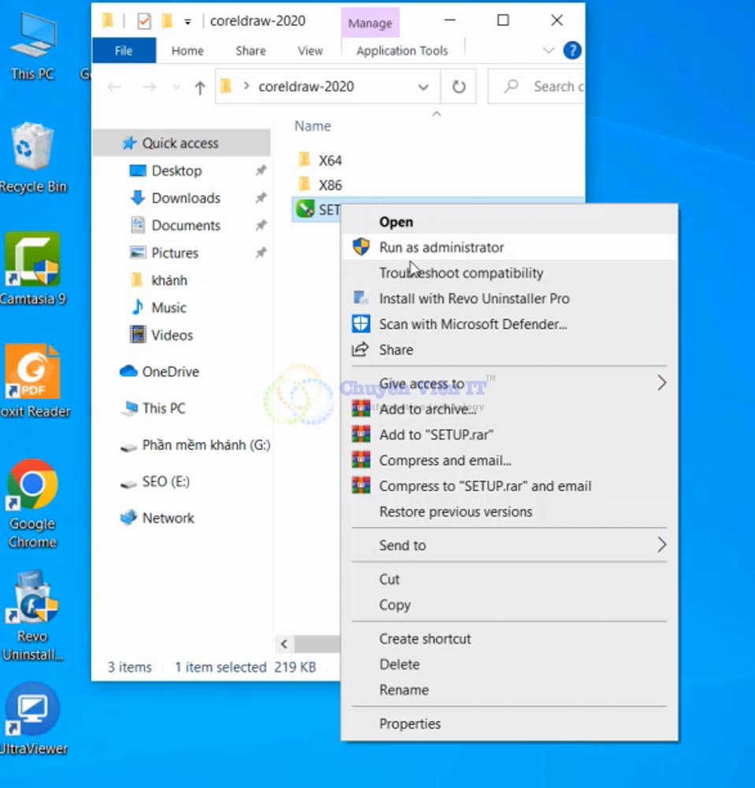The width and height of the screenshot is (755, 788).
Task: Open the Recycle Bin icon
Action: pos(32,150)
